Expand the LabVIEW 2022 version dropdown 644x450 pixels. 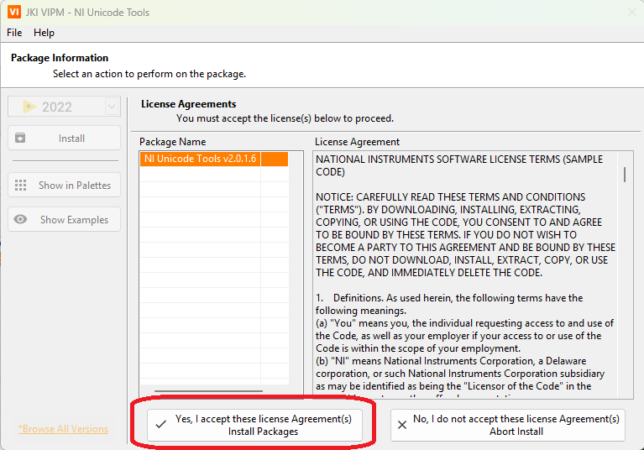pos(112,107)
